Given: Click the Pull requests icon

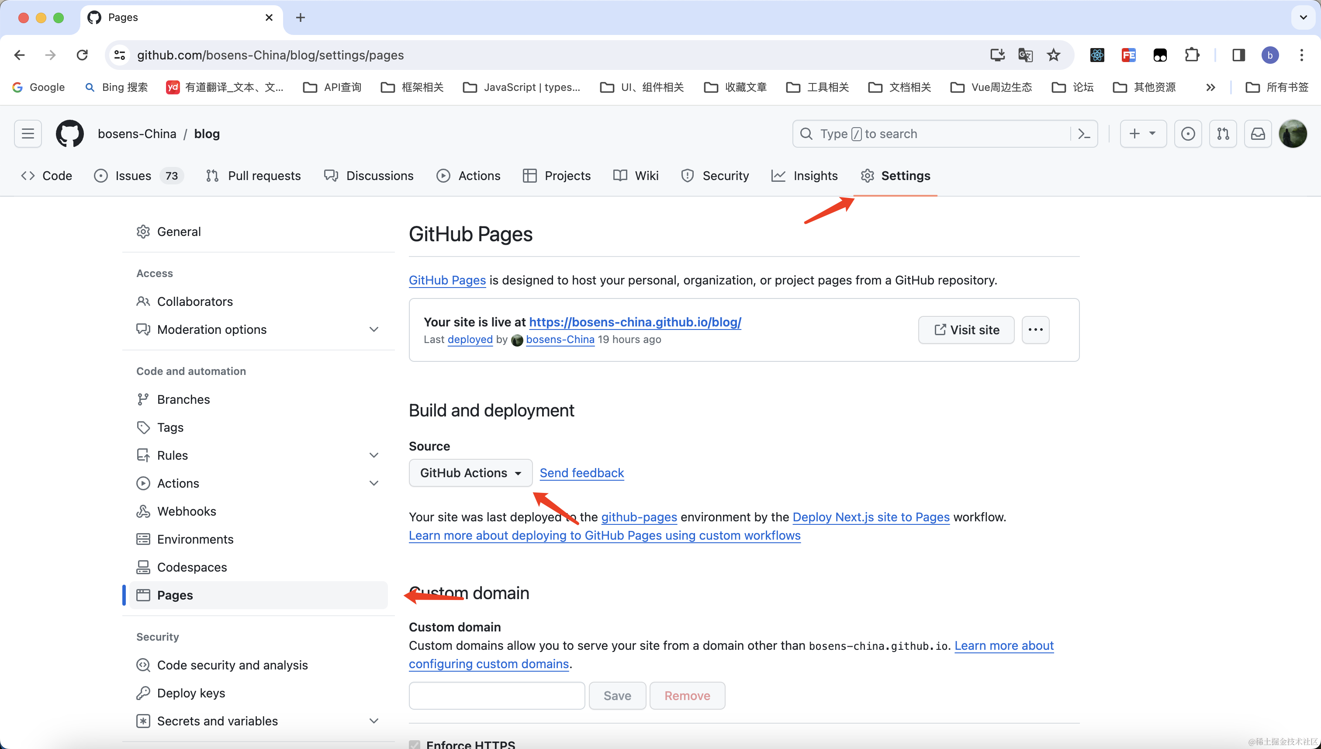Looking at the screenshot, I should [212, 175].
